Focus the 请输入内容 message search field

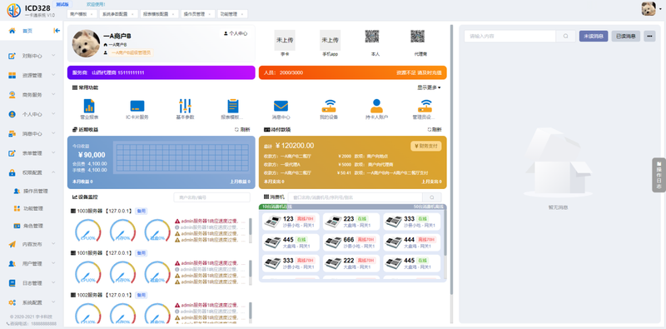pos(510,36)
